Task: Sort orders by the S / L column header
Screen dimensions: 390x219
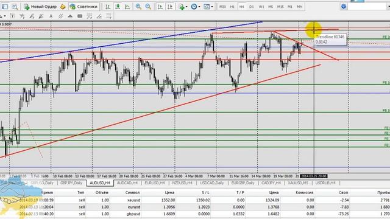Action: [205, 192]
